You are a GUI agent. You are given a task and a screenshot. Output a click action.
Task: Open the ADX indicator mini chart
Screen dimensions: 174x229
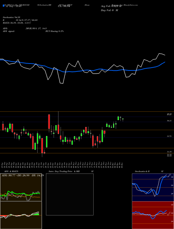click(x=21, y=187)
